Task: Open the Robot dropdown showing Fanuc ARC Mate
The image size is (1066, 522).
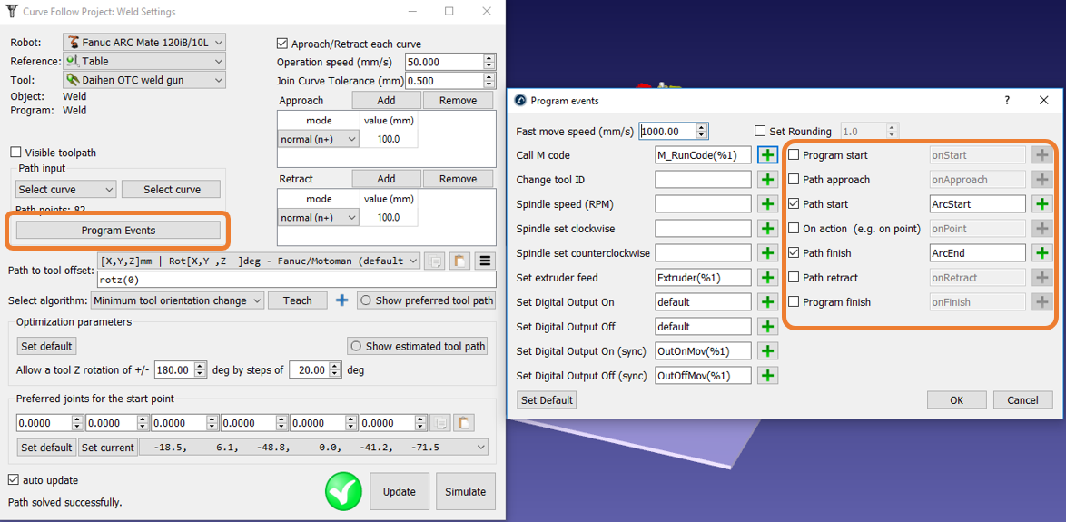Action: point(143,43)
